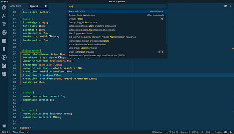Select Live Share: Launcher Setup command
Screen dimensions: 234x134
117,48
